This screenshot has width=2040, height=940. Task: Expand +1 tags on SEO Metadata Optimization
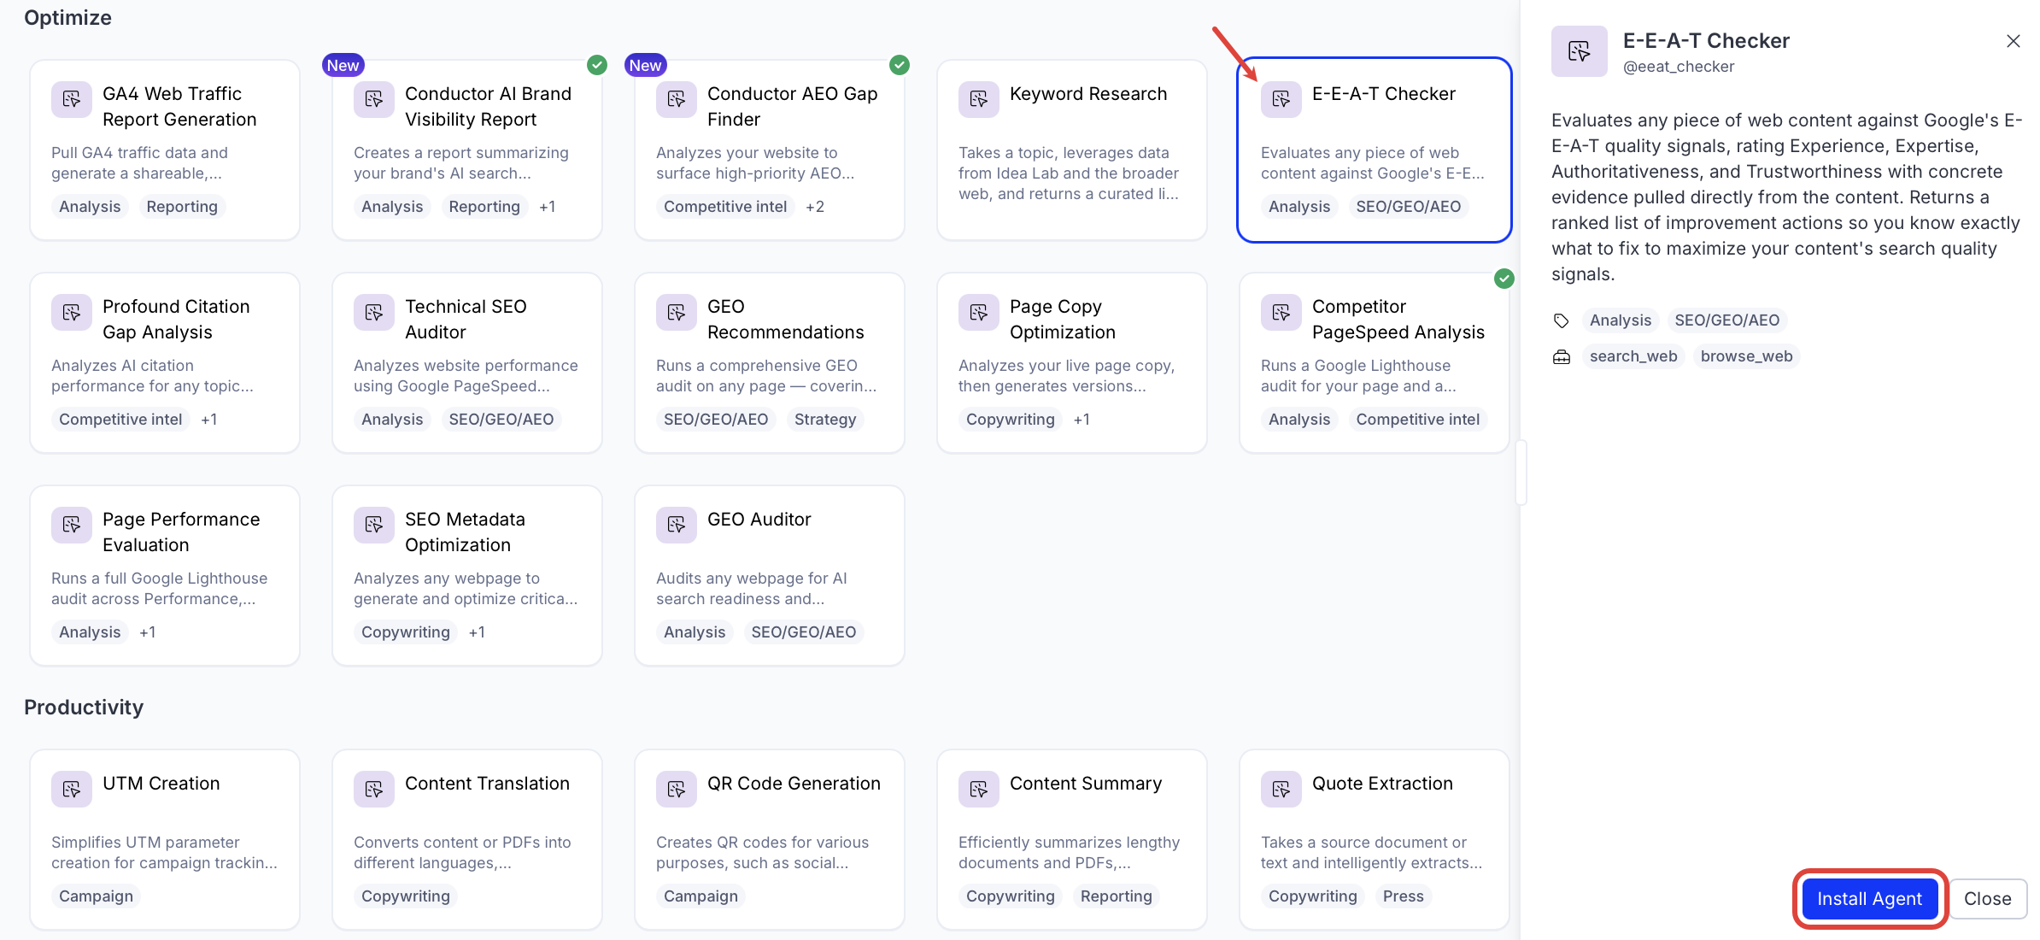(477, 632)
